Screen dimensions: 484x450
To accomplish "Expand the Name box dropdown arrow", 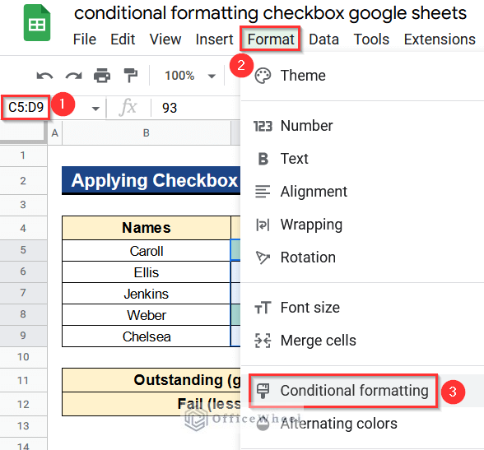I will [95, 109].
